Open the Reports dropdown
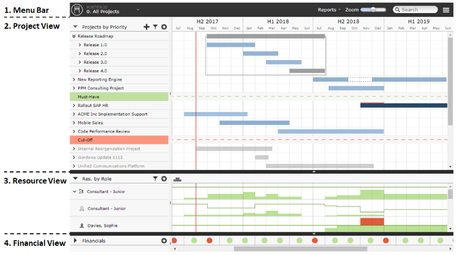 tap(329, 10)
